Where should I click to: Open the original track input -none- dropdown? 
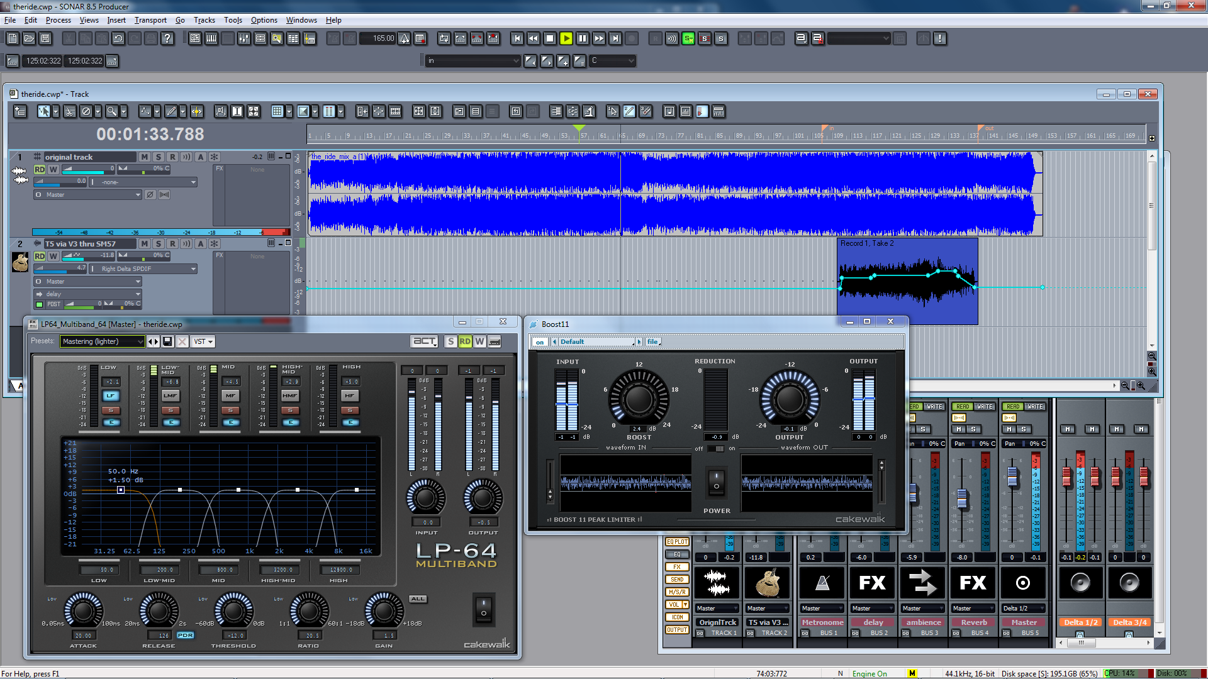pyautogui.click(x=144, y=182)
